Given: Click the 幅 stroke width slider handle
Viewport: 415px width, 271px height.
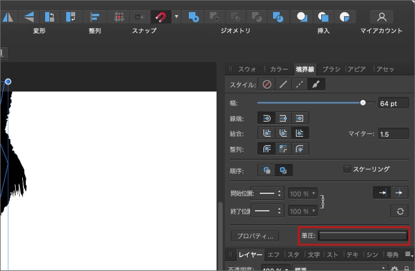Looking at the screenshot, I should click(x=363, y=103).
